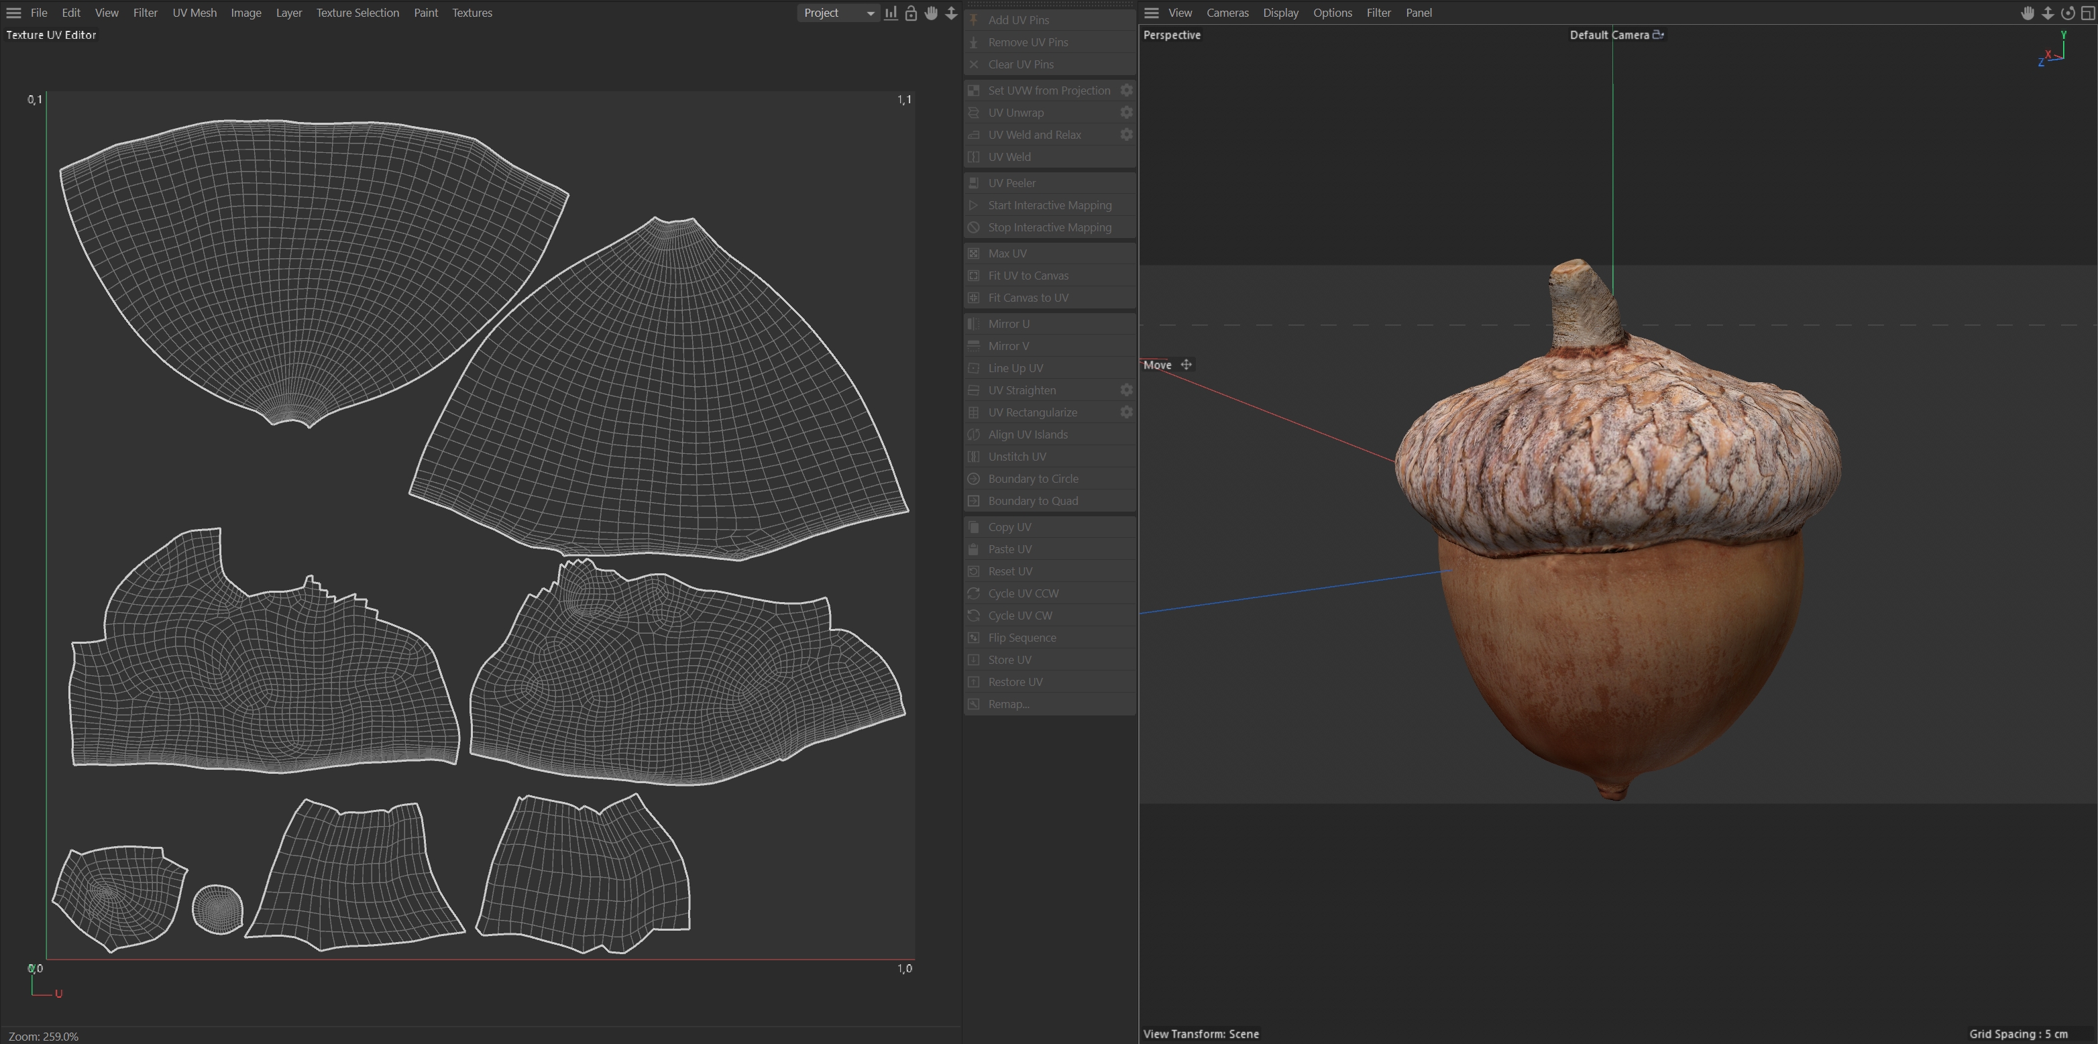This screenshot has width=2098, height=1044.
Task: Click the Default Camera icon
Action: [1657, 35]
